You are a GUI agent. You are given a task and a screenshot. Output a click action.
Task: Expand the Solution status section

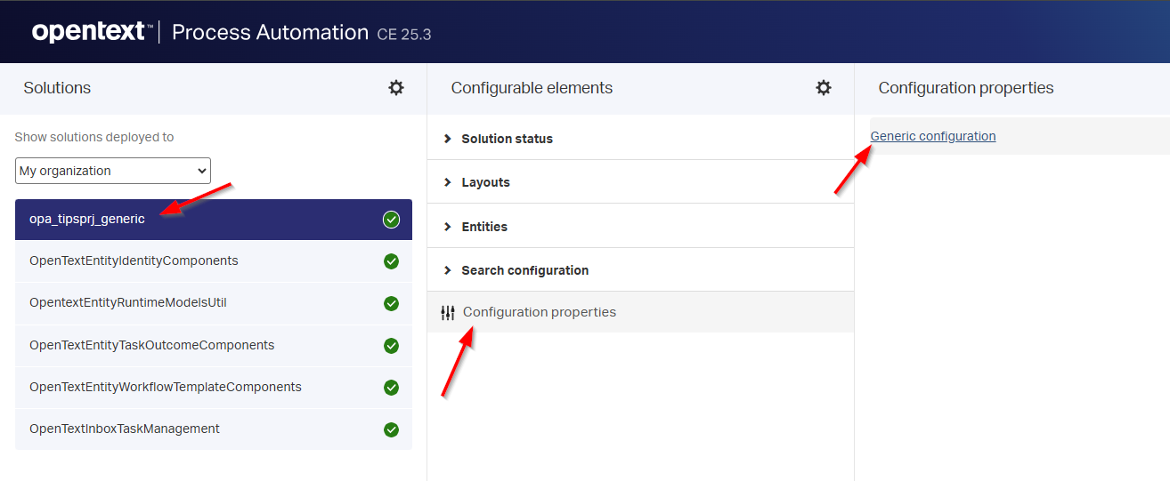[507, 139]
